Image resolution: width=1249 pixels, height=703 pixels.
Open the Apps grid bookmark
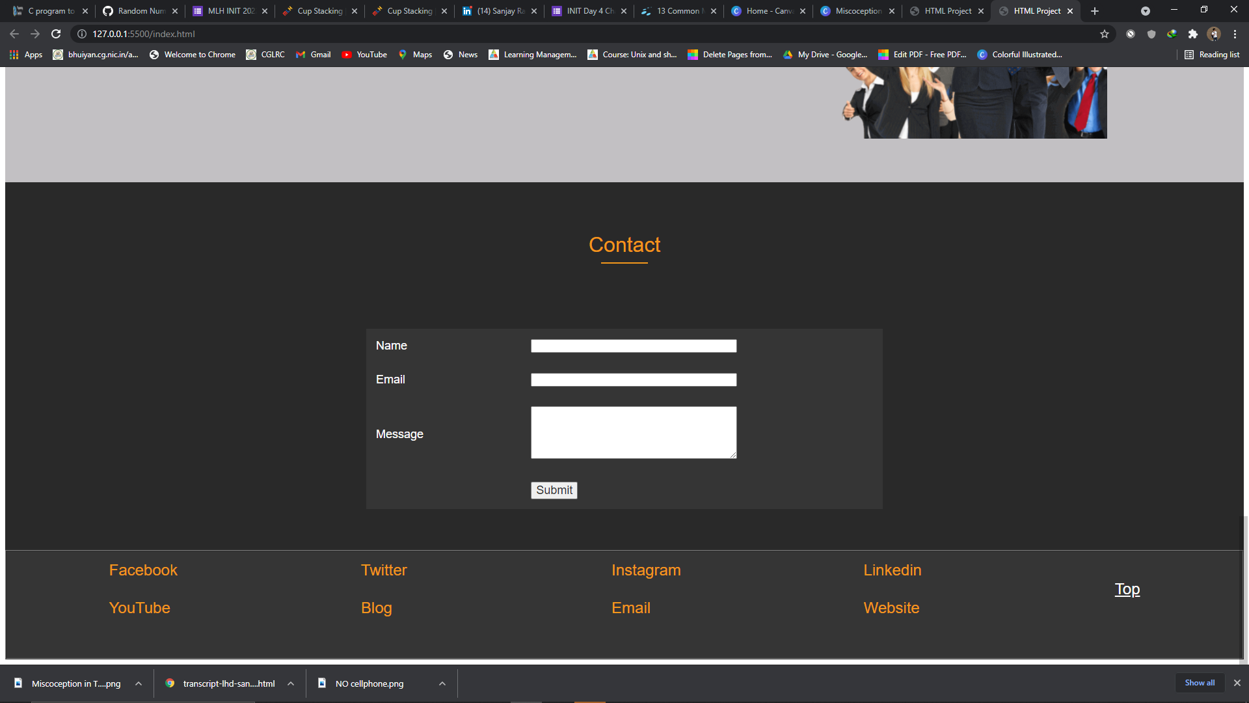click(x=26, y=55)
